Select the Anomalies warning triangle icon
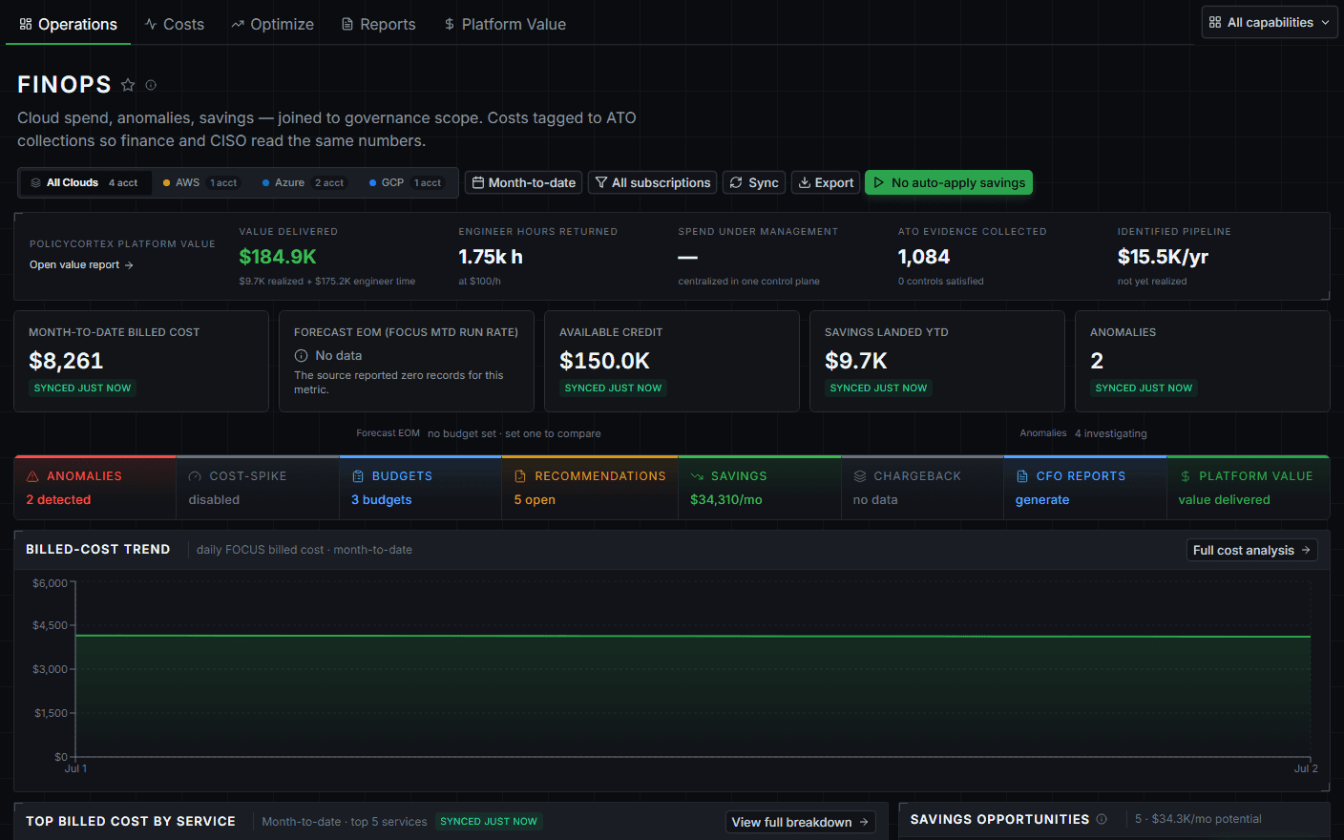Screen dimensions: 1344x840 tap(32, 476)
